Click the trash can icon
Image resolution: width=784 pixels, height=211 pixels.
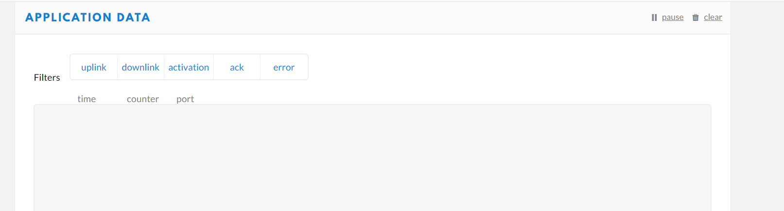tap(696, 18)
